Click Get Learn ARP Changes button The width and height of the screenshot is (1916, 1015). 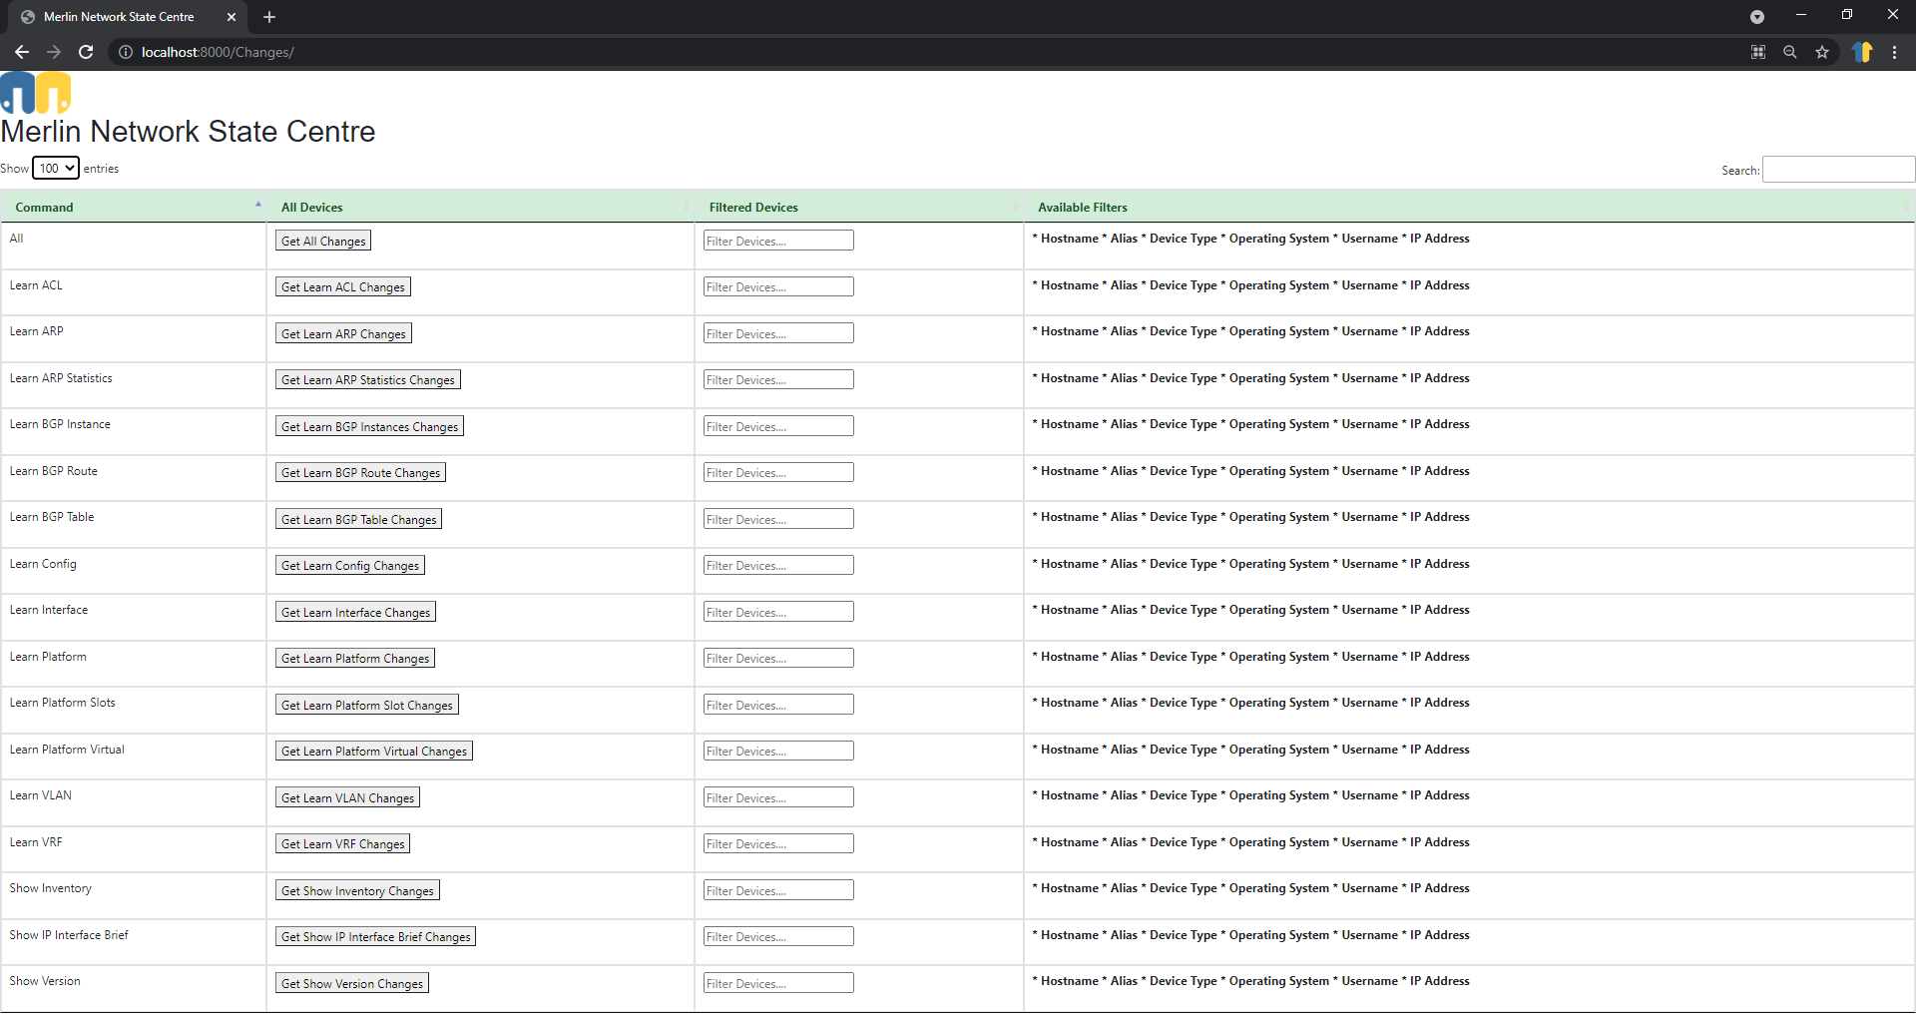(343, 333)
